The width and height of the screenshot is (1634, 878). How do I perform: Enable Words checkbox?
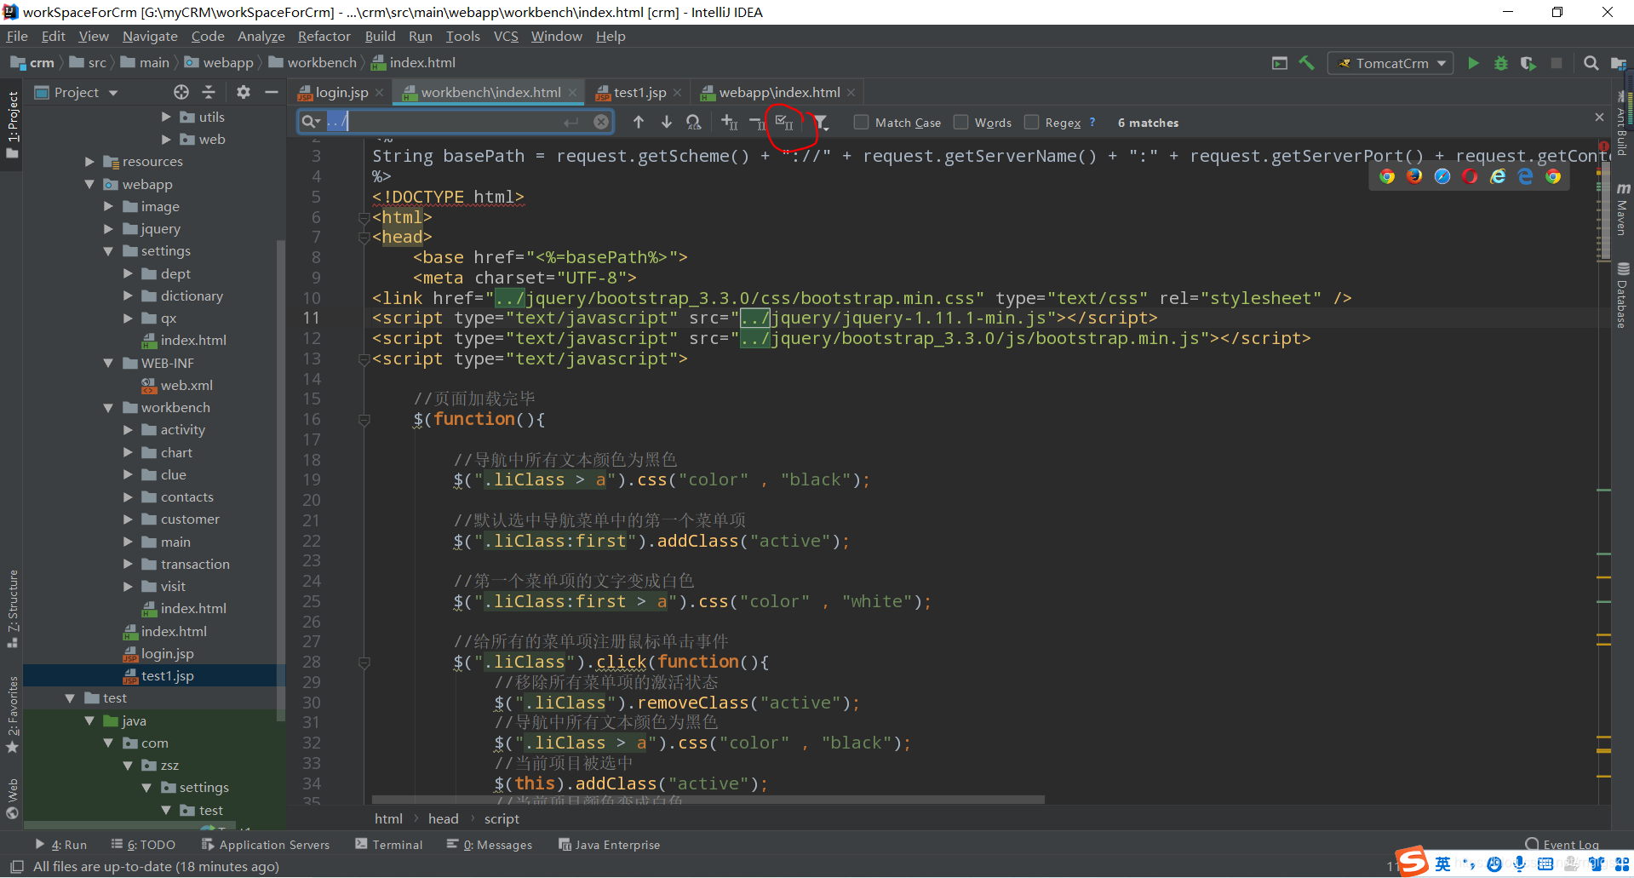pyautogui.click(x=961, y=123)
